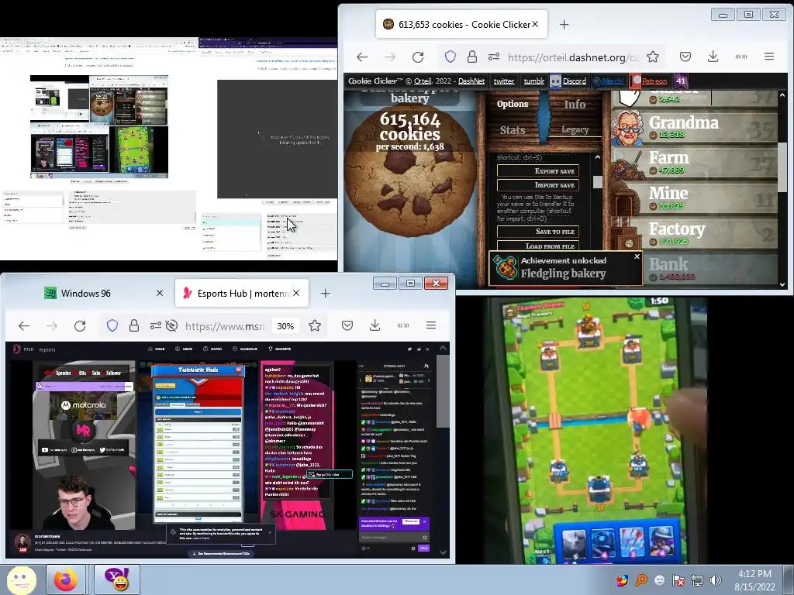
Task: Open the Orteil link in Cookie Clicker header
Action: [x=423, y=81]
